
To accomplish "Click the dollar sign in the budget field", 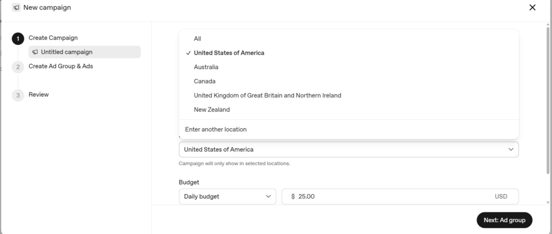I will point(293,196).
